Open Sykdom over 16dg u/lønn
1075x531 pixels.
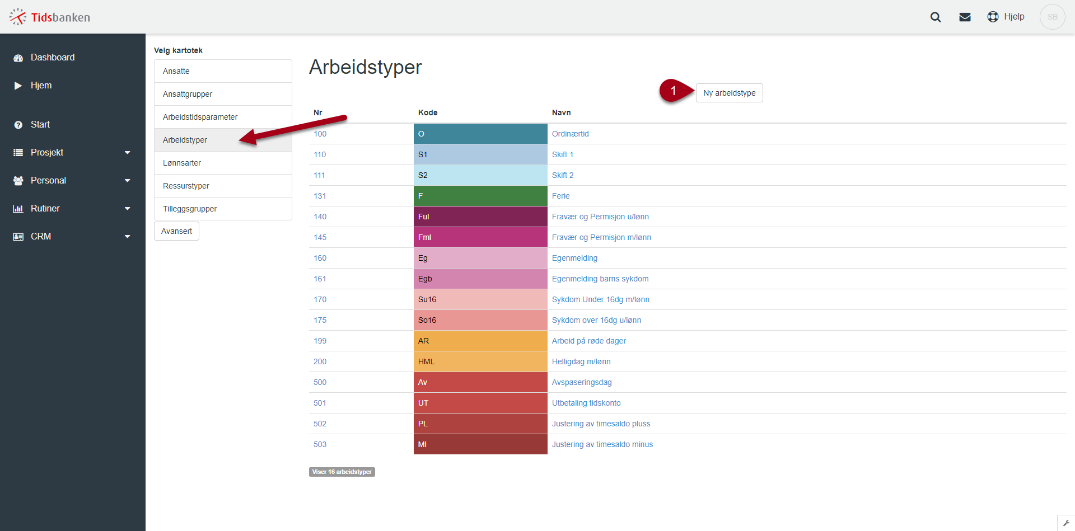click(x=596, y=320)
